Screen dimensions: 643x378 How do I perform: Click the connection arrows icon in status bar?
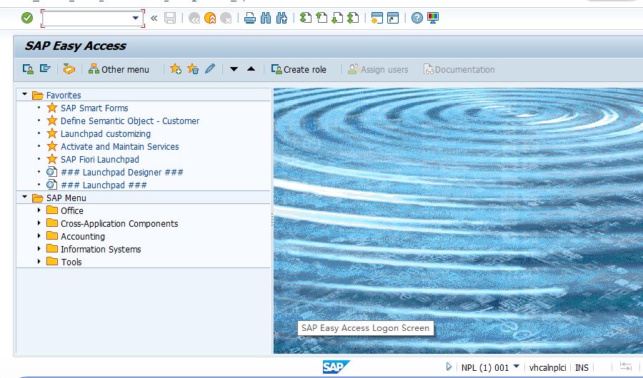click(625, 366)
